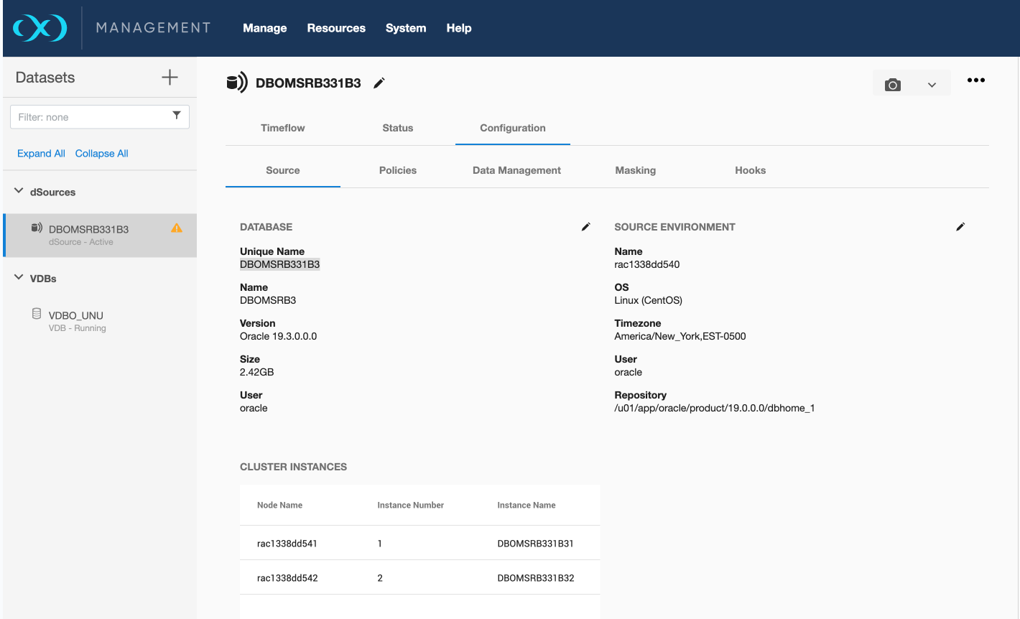This screenshot has width=1020, height=619.
Task: Edit the DATABASE section pencil icon
Action: click(586, 227)
